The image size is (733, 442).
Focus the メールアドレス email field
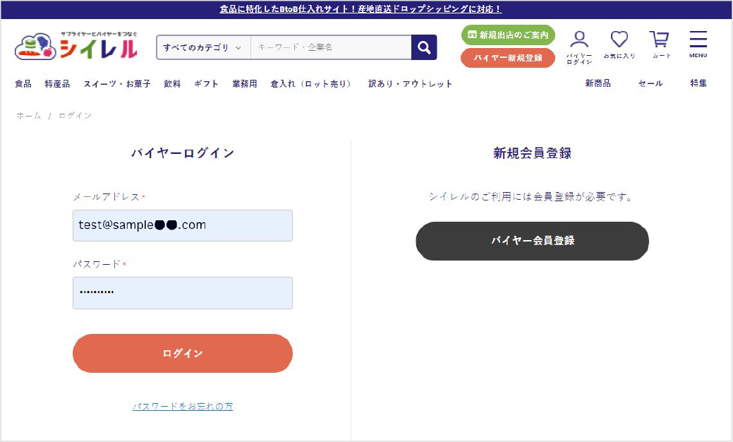click(182, 225)
